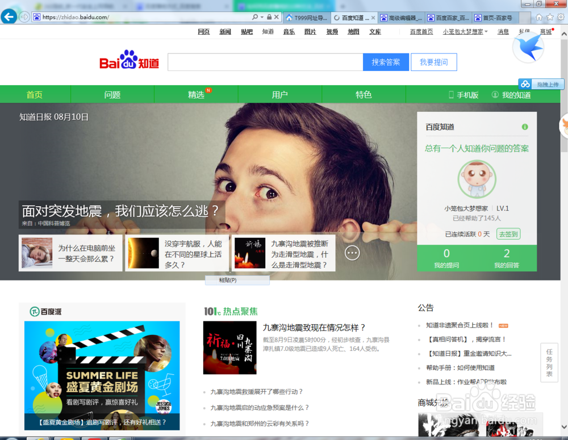Click the green info icon in 百度知道 card
Screen dimensions: 568x440
[525, 127]
